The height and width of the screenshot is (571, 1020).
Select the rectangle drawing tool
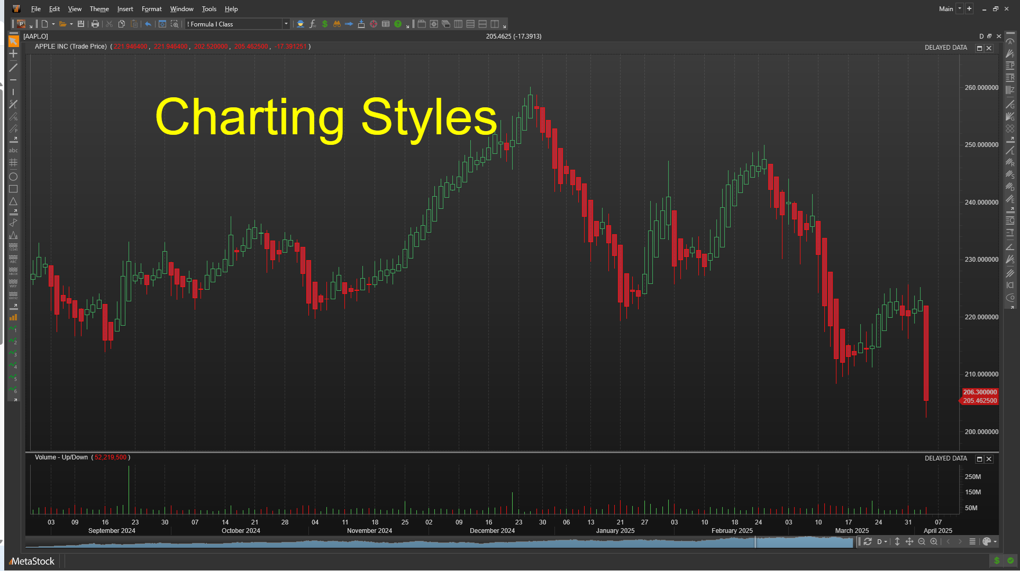pos(14,189)
